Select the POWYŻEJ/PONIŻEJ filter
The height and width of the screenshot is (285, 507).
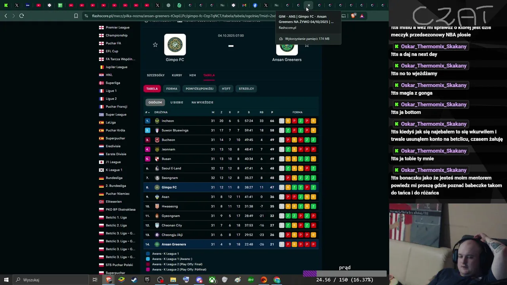click(200, 89)
